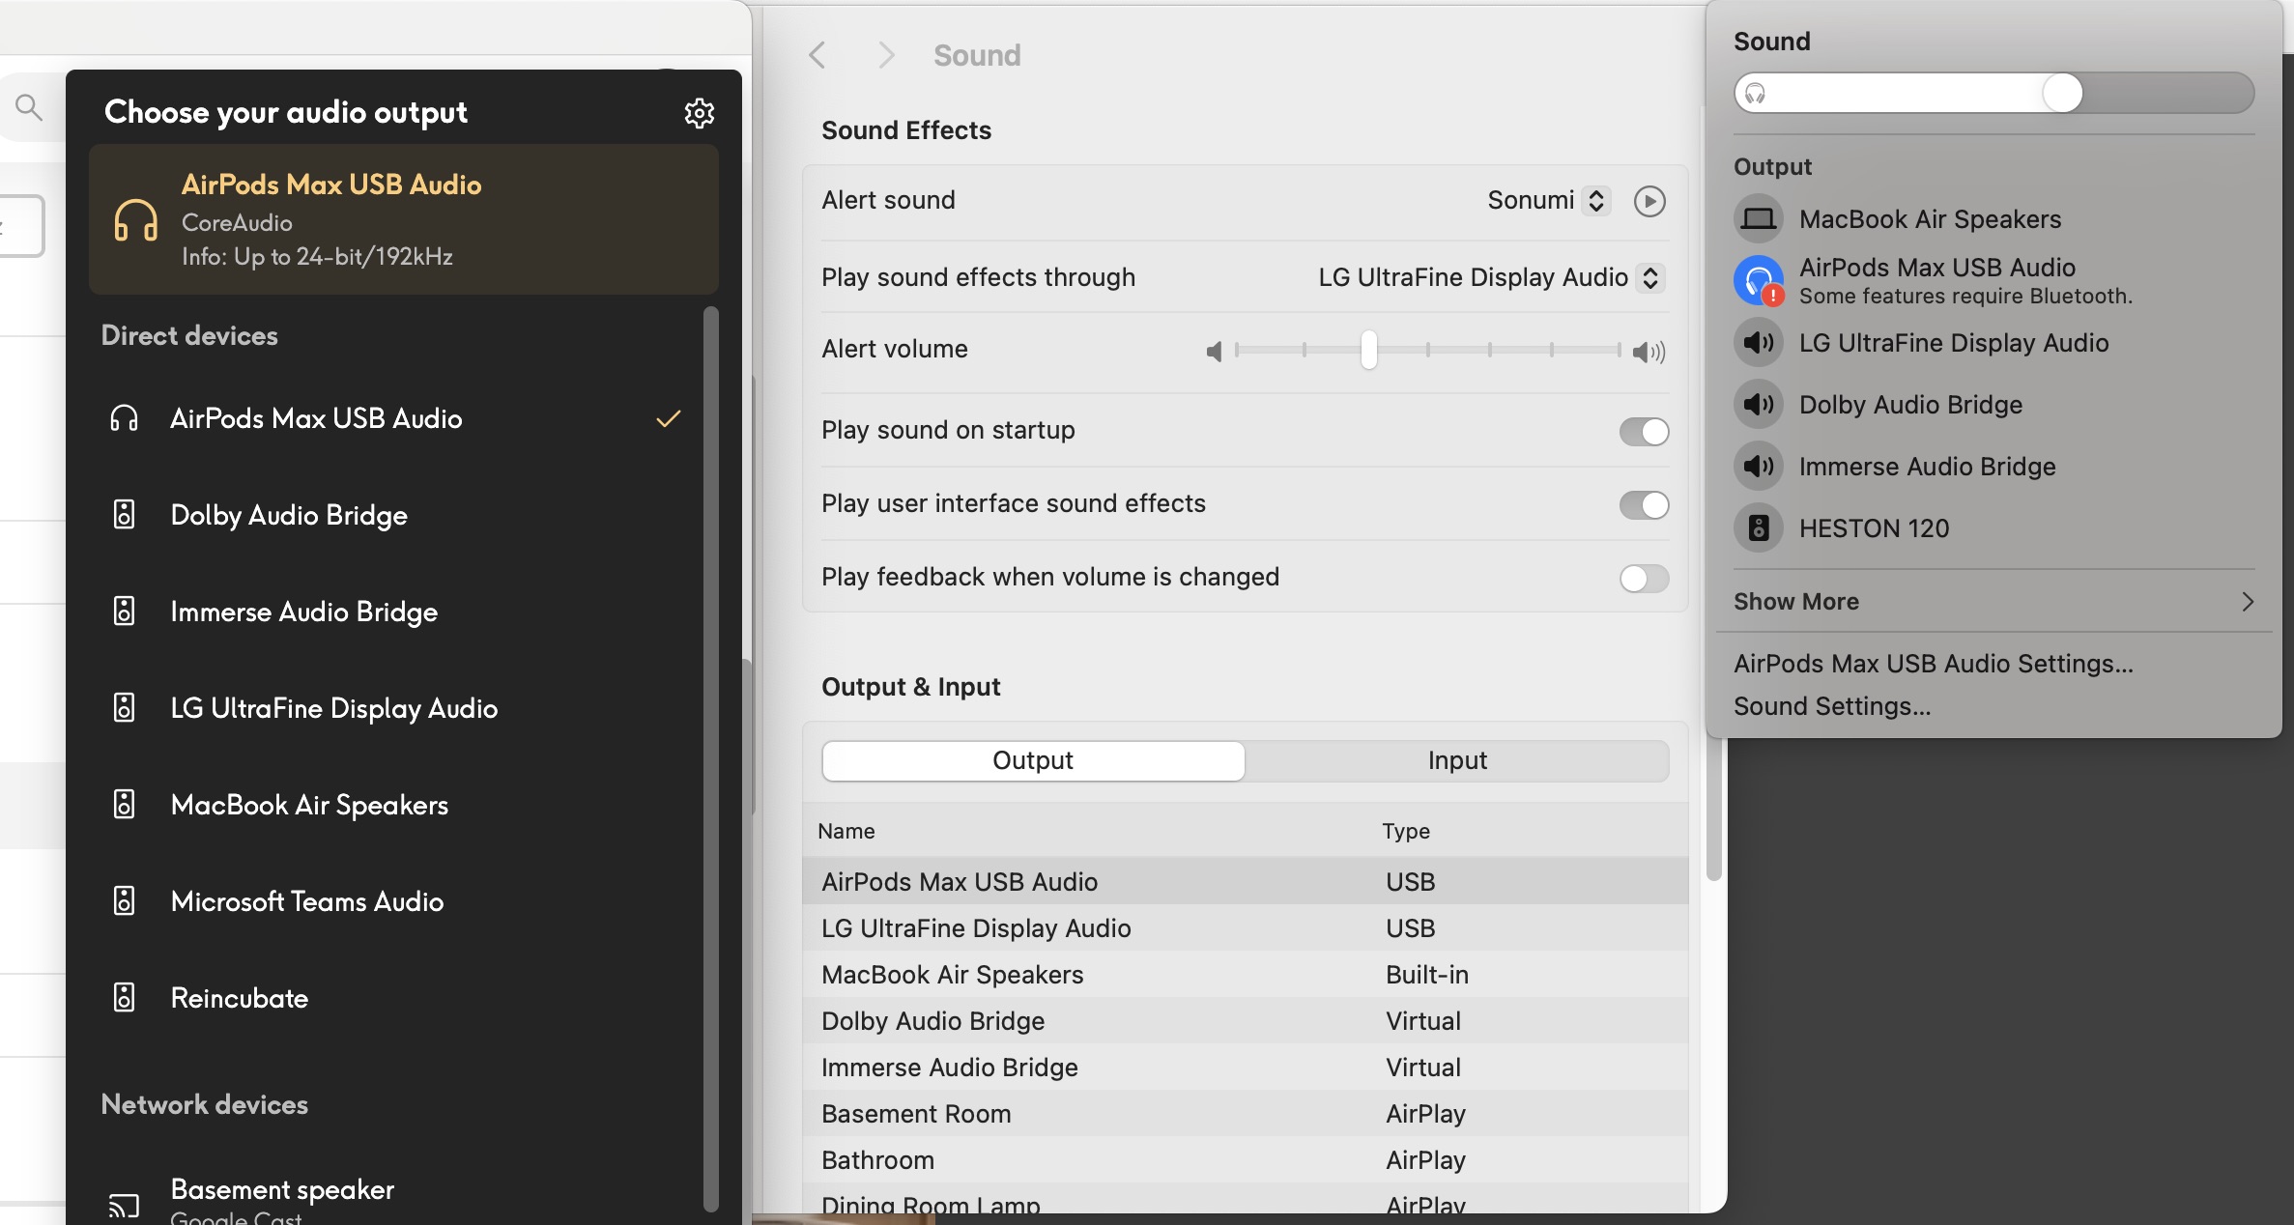Select LG UltraFine Display Audio table row

click(1245, 928)
